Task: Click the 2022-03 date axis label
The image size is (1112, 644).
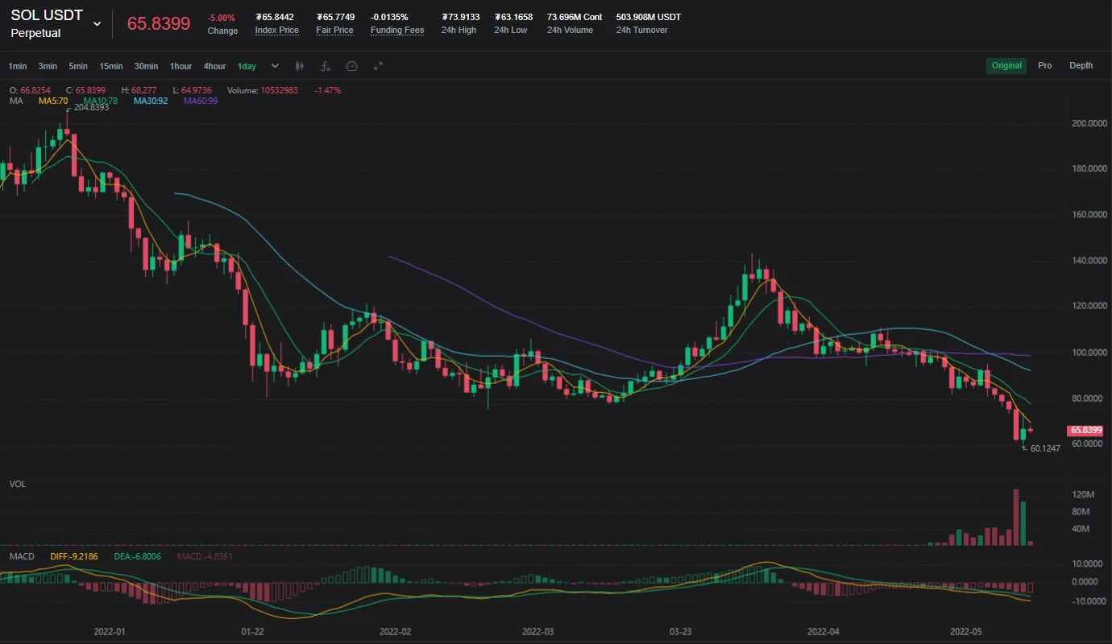Action: 538,632
